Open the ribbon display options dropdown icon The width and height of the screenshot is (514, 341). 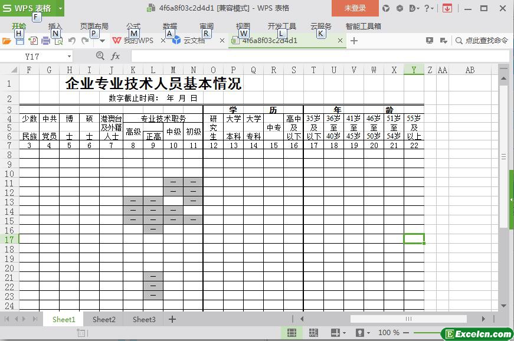tap(444, 41)
